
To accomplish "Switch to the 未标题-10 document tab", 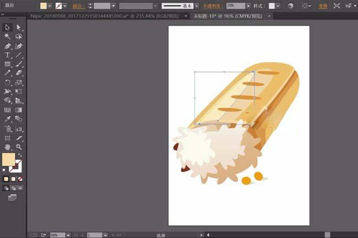I will pos(228,16).
